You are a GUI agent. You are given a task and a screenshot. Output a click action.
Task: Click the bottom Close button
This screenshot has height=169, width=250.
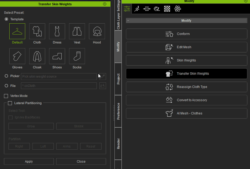pyautogui.click(x=81, y=162)
